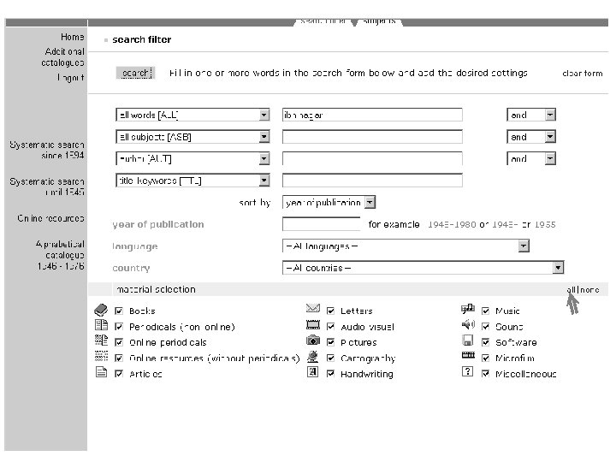Toggle the Audio visual checkbox
The height and width of the screenshot is (462, 616).
(330, 327)
